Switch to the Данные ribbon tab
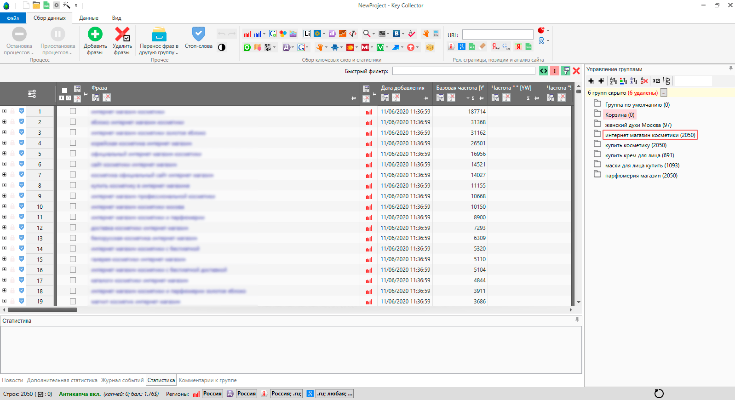Image resolution: width=735 pixels, height=400 pixels. pyautogui.click(x=89, y=18)
